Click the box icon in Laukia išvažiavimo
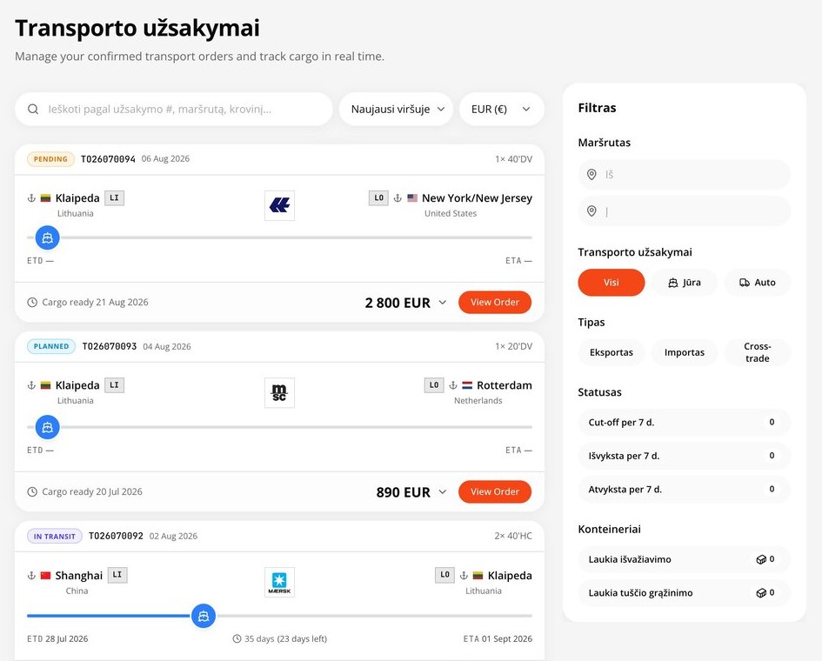Image resolution: width=822 pixels, height=661 pixels. coord(761,559)
